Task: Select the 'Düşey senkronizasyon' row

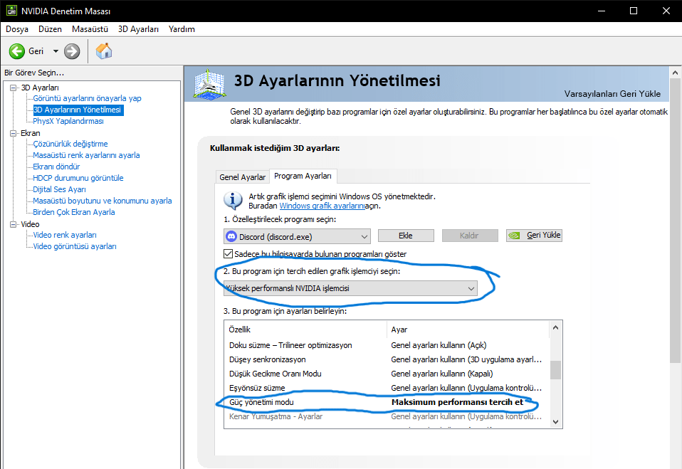Action: pos(387,359)
